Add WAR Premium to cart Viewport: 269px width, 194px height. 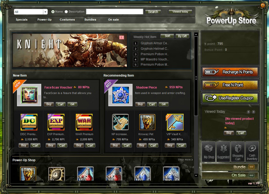[90, 145]
